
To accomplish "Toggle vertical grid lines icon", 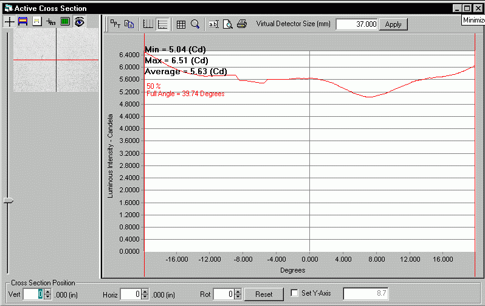I will coord(148,24).
